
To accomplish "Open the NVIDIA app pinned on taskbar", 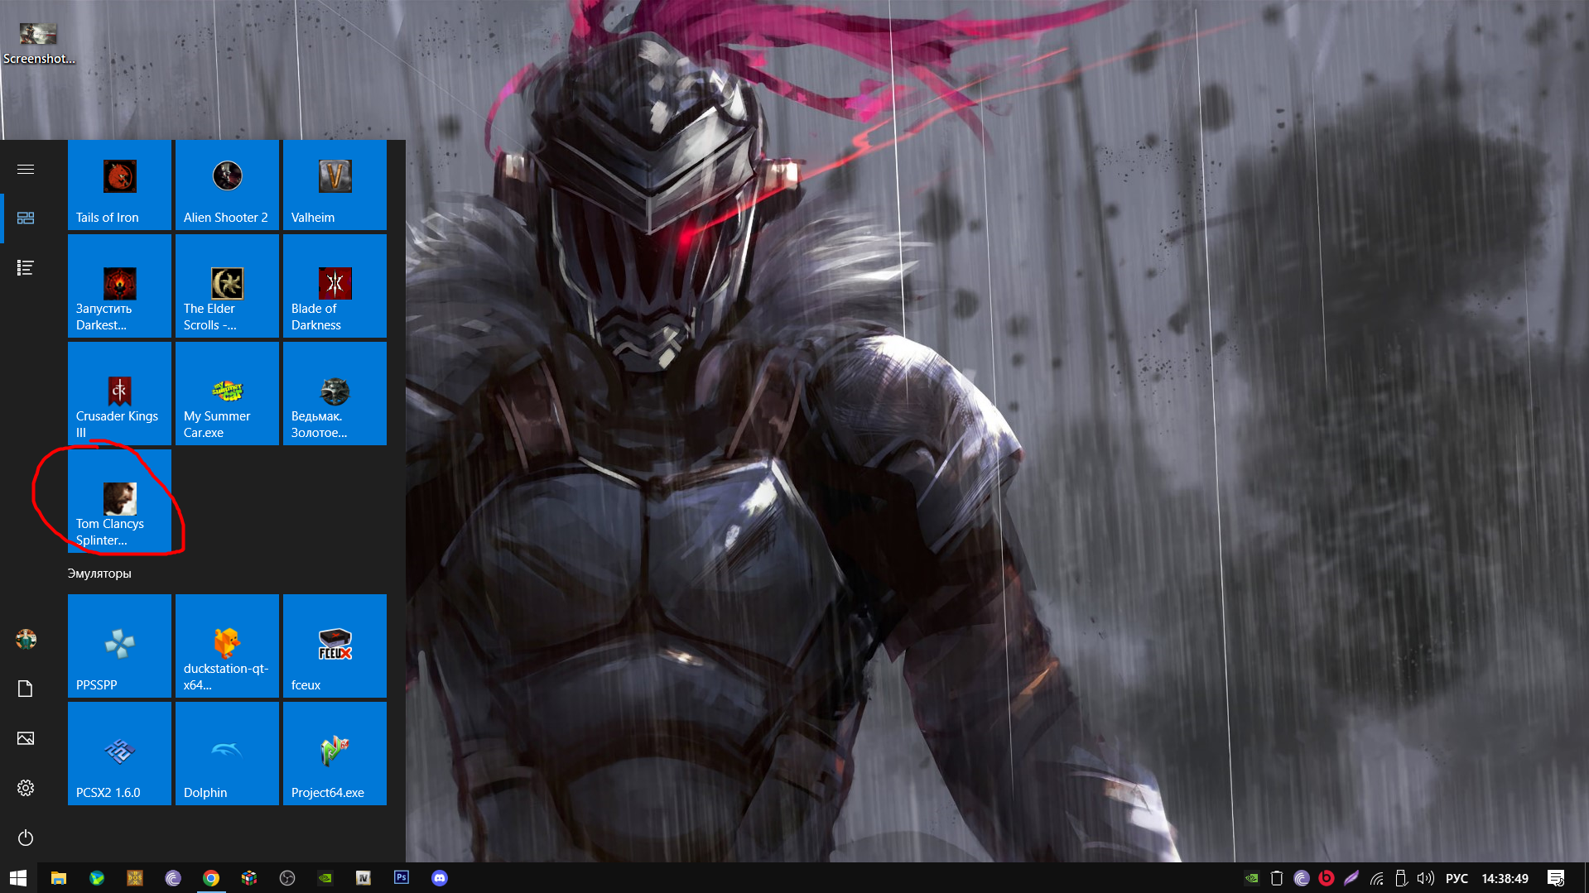I will click(325, 877).
